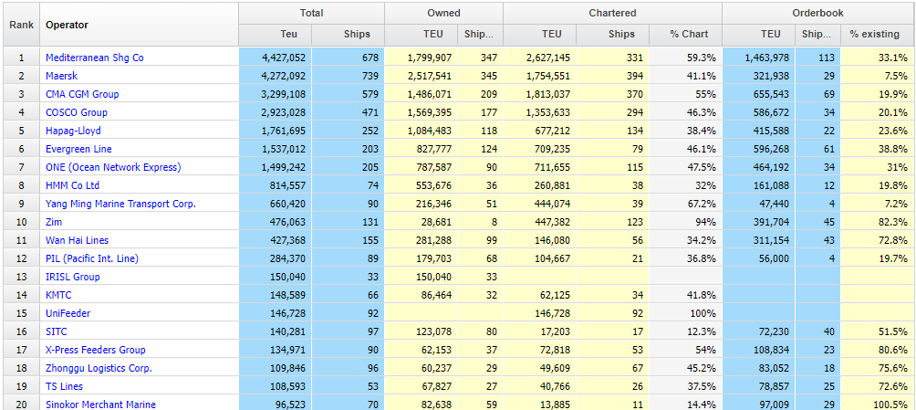Click the KMTC operator link
The width and height of the screenshot is (916, 410).
(x=58, y=295)
